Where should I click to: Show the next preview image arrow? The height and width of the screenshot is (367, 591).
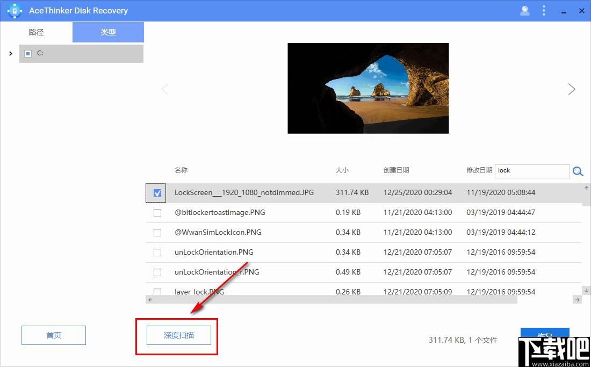tap(572, 89)
